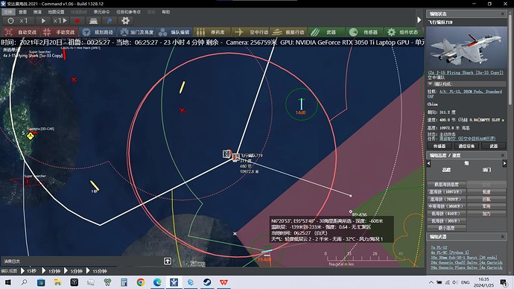Click the clock time compression icon
This screenshot has width=514, height=289.
[x=11, y=21]
